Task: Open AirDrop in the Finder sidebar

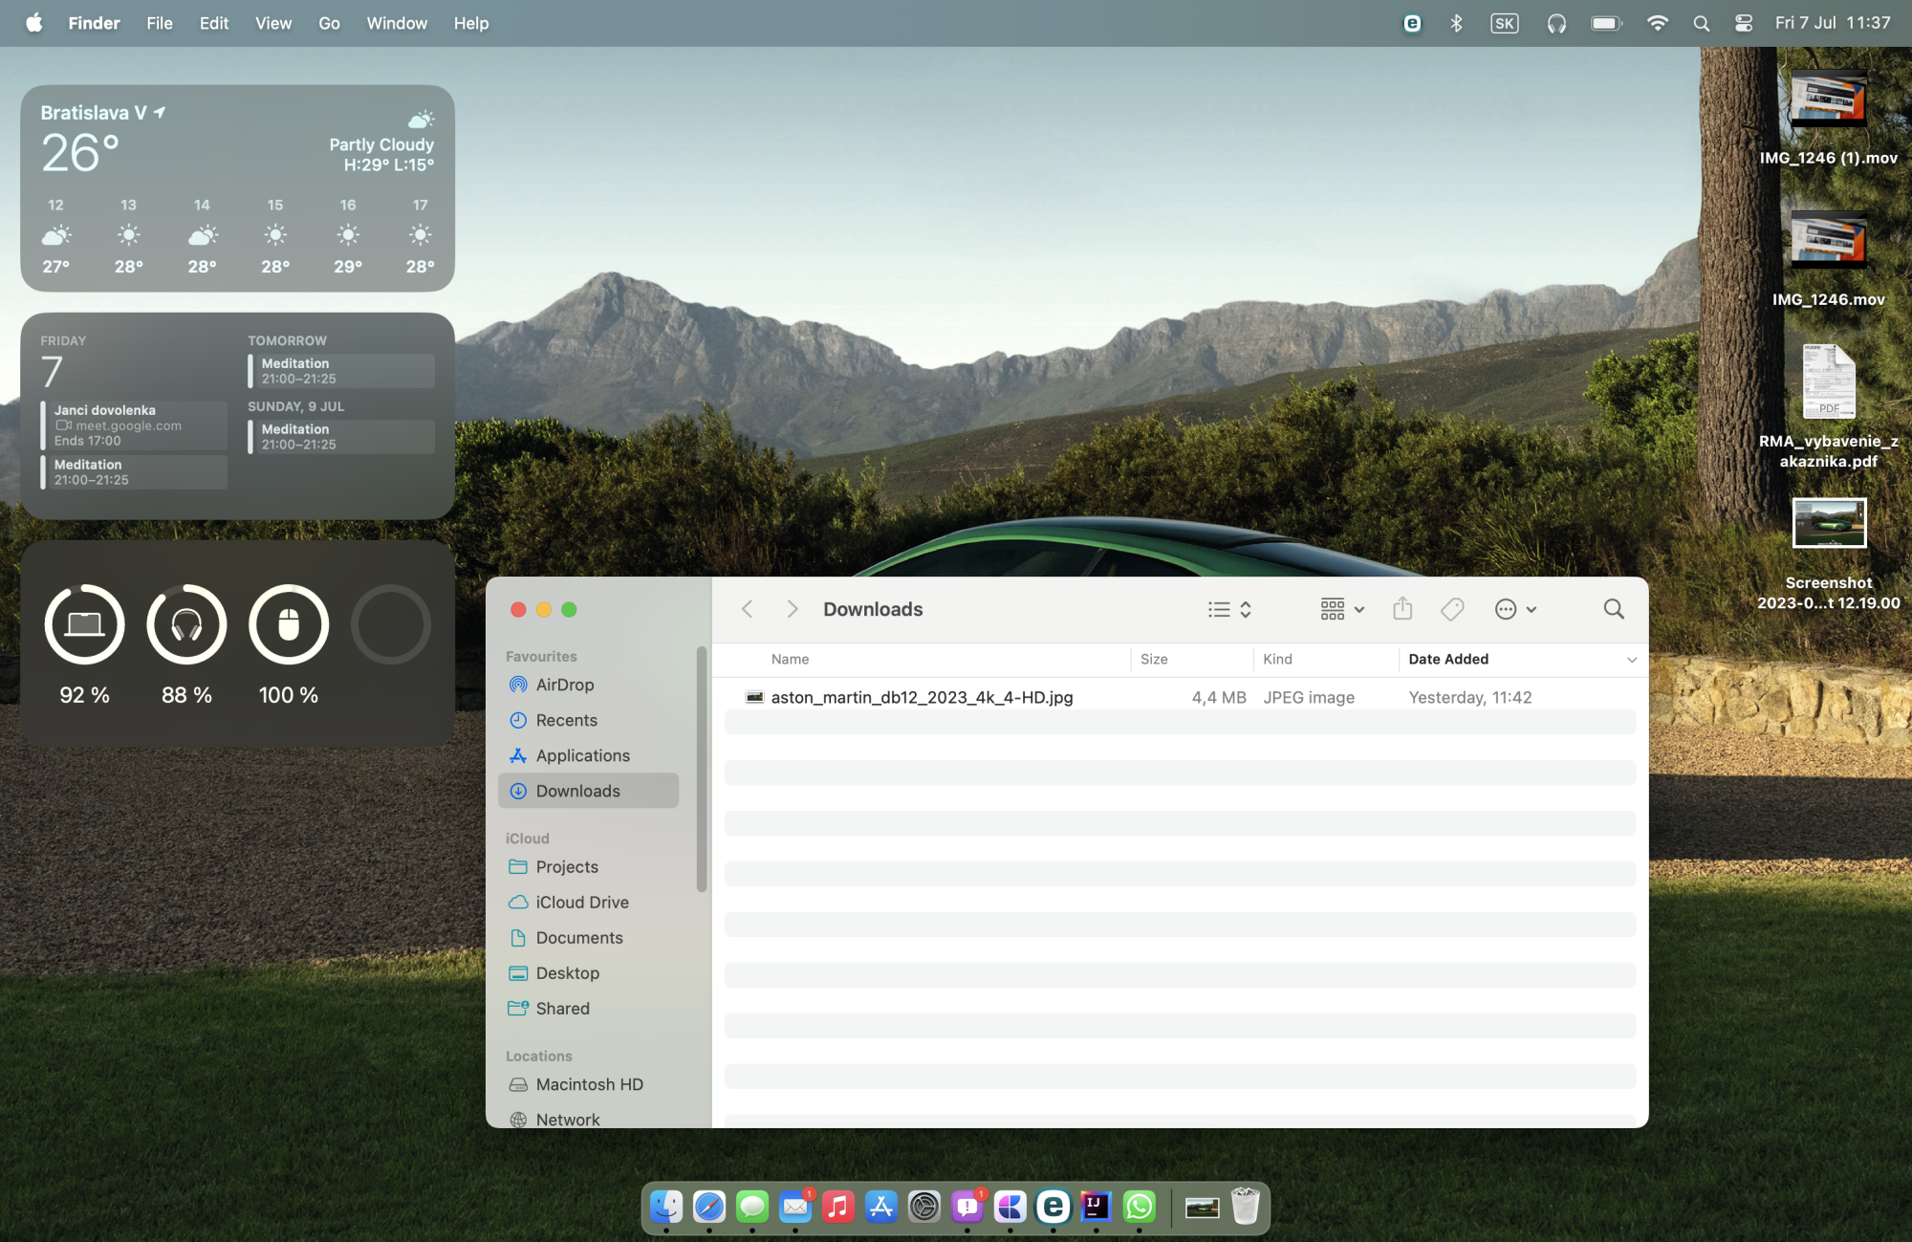Action: click(x=564, y=685)
